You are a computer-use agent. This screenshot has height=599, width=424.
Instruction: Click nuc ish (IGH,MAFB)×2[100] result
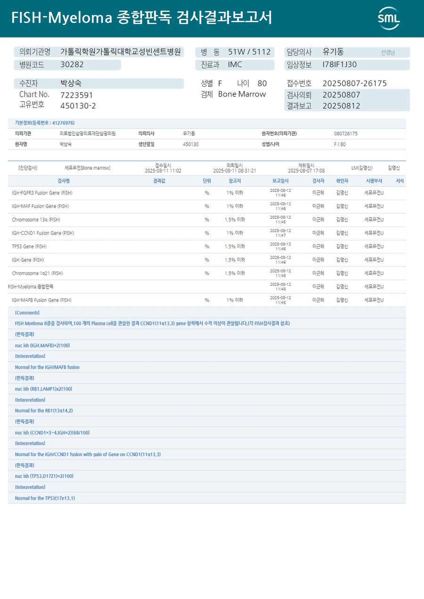[x=42, y=345]
